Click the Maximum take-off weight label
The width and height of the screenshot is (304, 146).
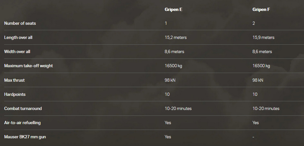(28, 66)
